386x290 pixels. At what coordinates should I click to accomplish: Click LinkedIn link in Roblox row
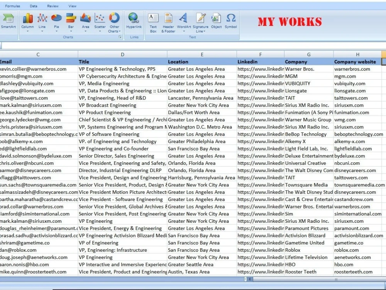(261, 250)
